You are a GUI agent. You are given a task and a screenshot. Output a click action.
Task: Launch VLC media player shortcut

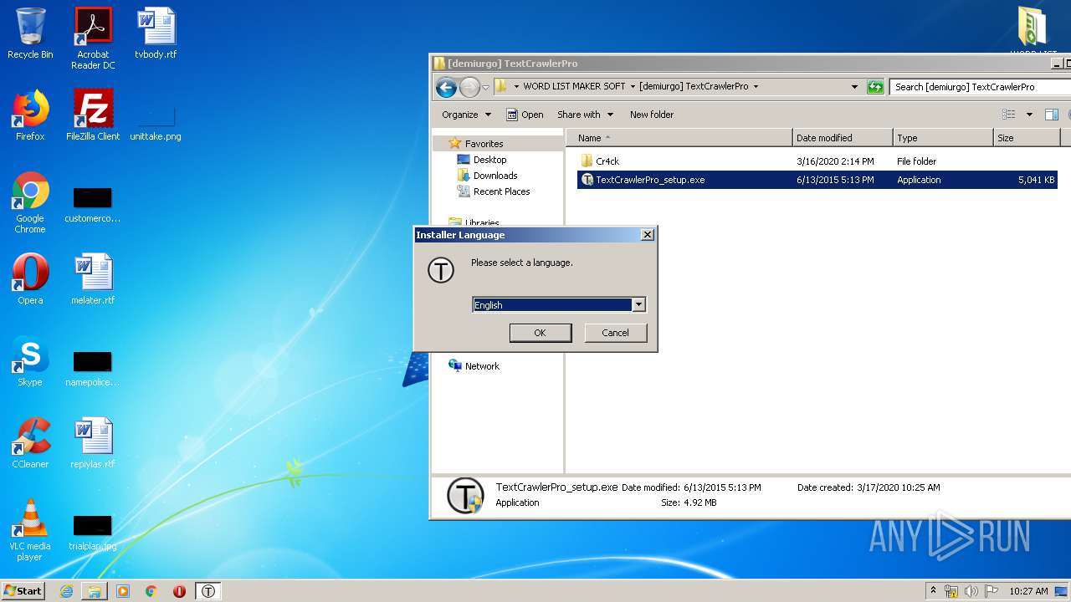pos(30,530)
